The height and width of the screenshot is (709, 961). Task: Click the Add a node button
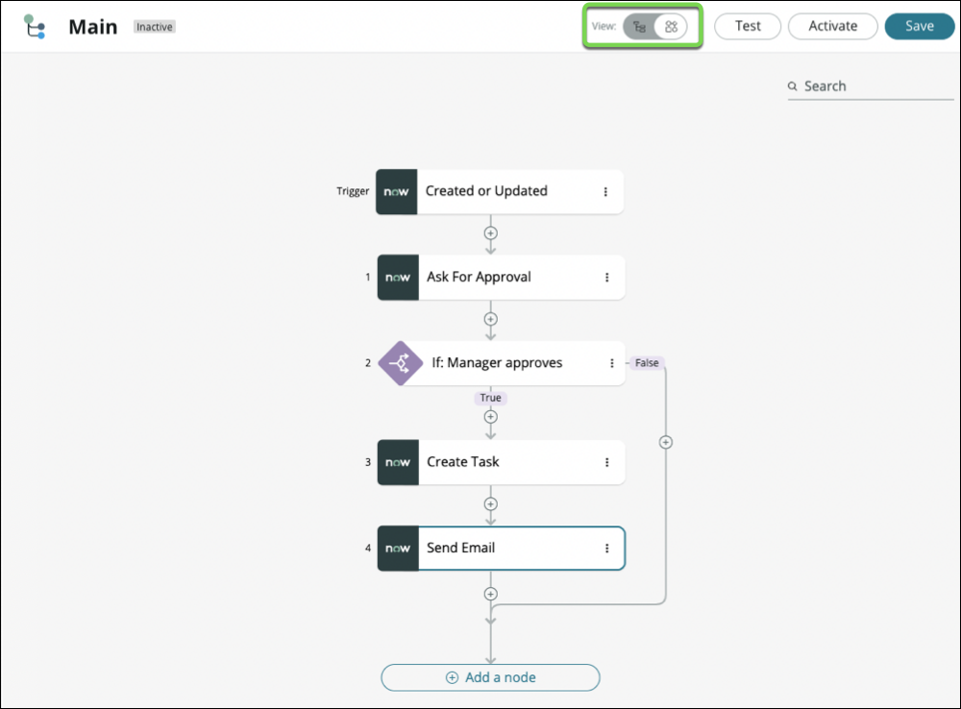pyautogui.click(x=490, y=677)
